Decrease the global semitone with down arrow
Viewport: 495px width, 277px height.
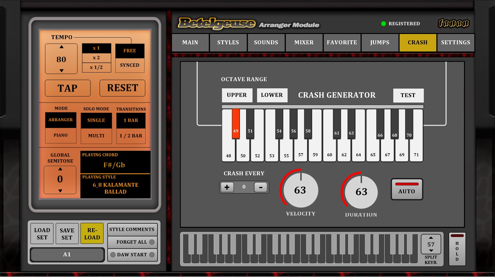tap(60, 191)
